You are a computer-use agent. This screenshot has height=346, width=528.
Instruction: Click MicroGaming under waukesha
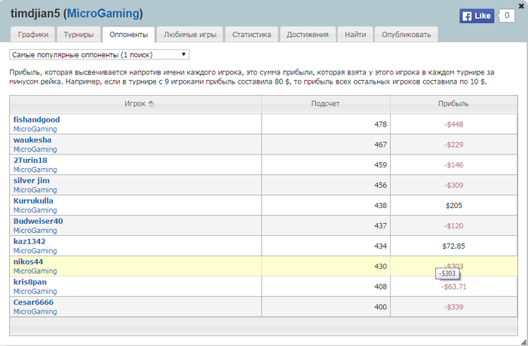coord(35,149)
